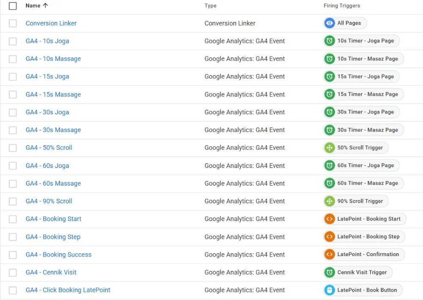The image size is (423, 300).
Task: Click the 15s Timer - Masaz Page timer icon
Action: (x=330, y=95)
